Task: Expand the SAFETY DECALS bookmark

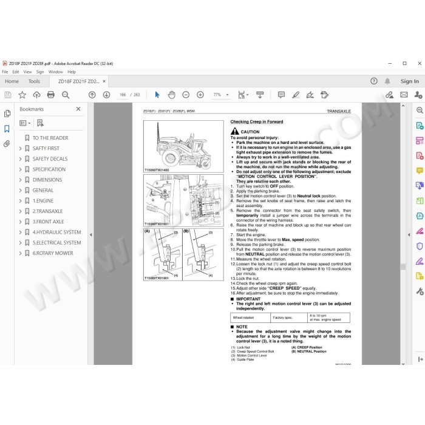Action: pos(20,159)
